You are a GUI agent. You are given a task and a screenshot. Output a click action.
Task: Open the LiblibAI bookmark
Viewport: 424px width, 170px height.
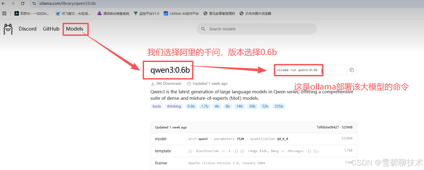[x=181, y=13]
